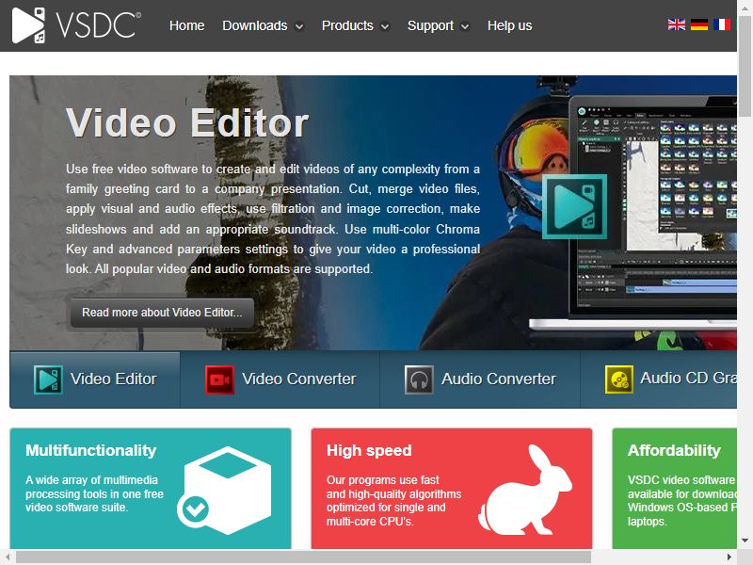Go to the Home page
The image size is (753, 565).
point(186,25)
